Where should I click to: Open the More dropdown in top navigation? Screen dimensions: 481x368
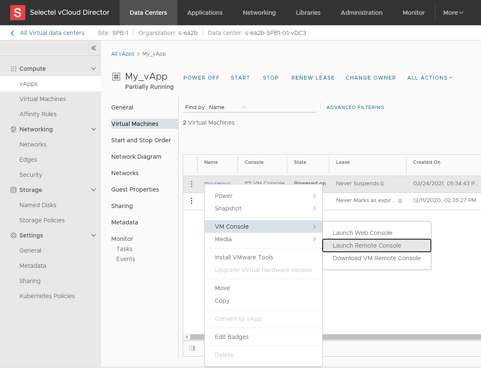coord(453,13)
